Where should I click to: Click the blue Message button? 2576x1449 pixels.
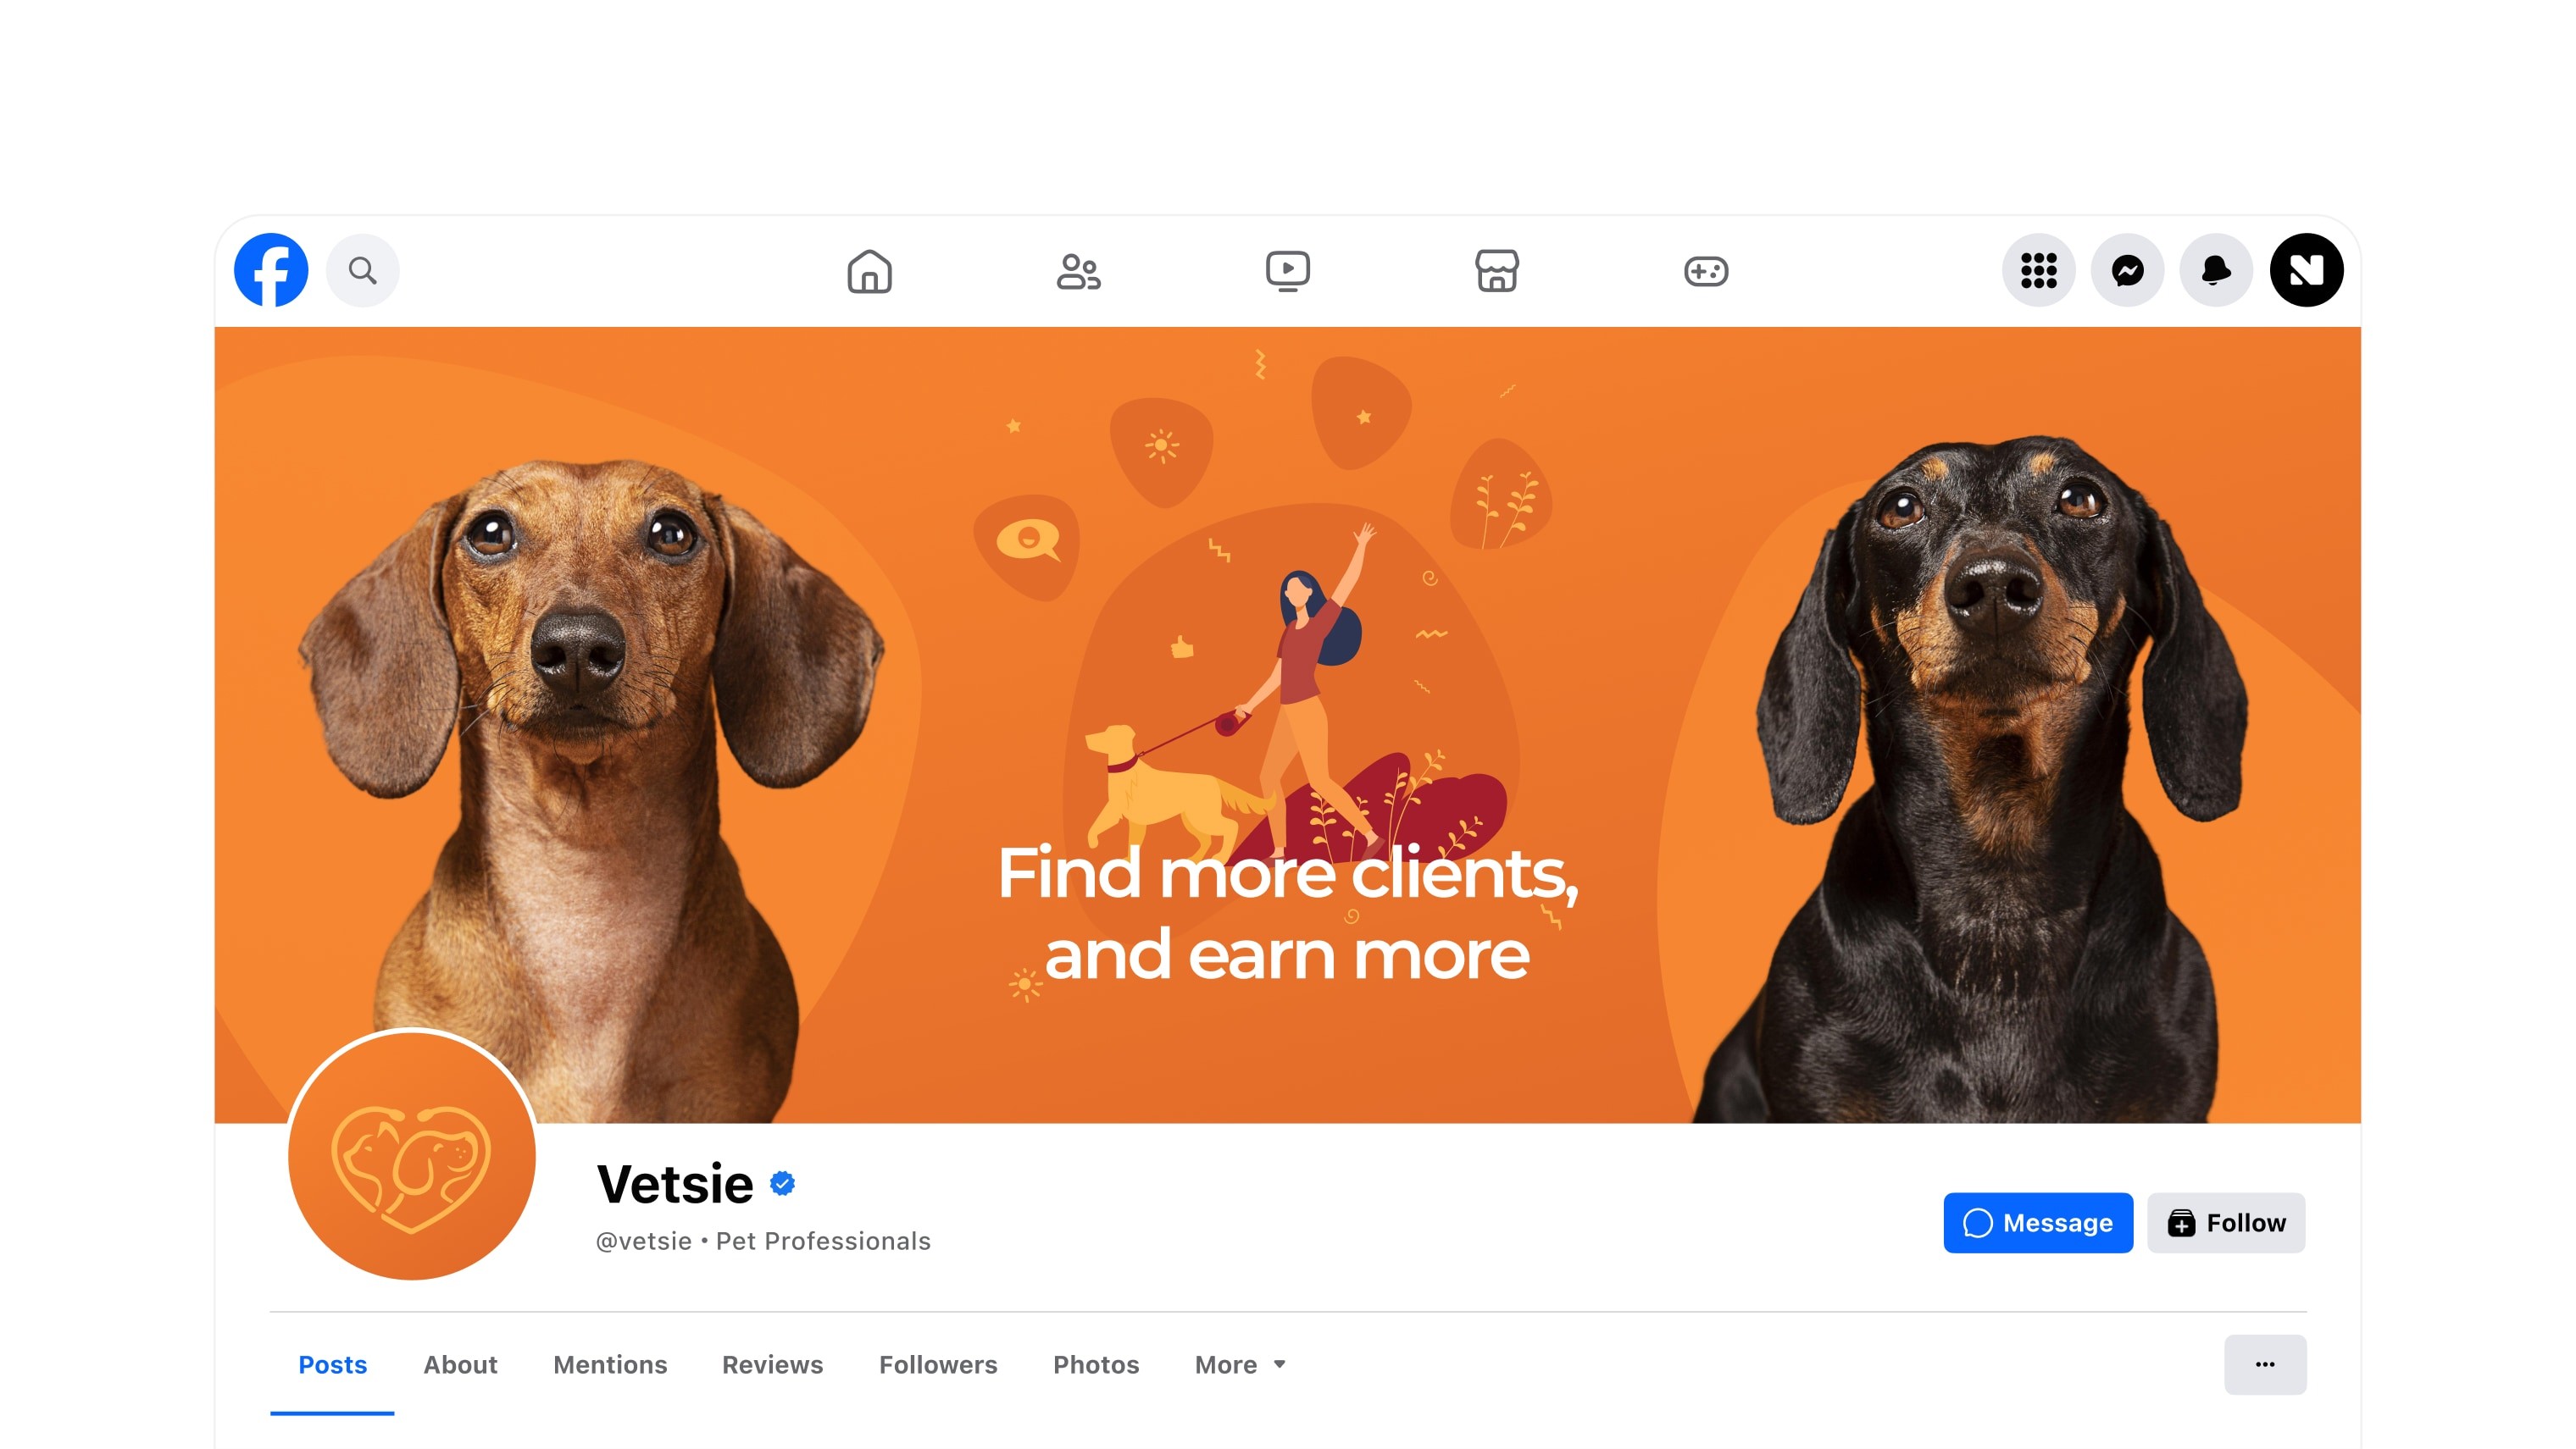coord(2038,1222)
